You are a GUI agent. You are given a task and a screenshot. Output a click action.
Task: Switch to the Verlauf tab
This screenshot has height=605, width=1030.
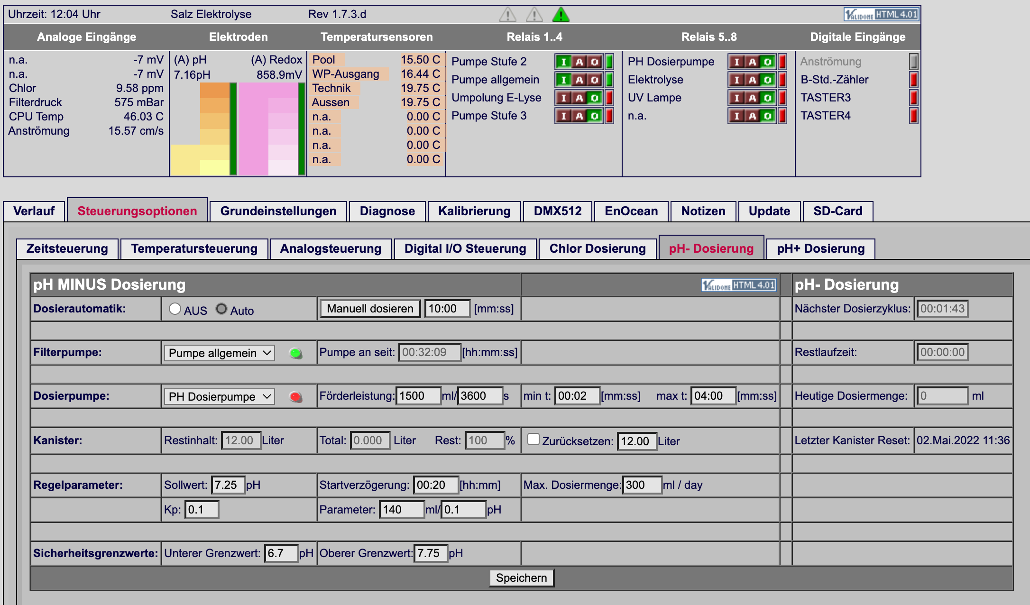(34, 211)
